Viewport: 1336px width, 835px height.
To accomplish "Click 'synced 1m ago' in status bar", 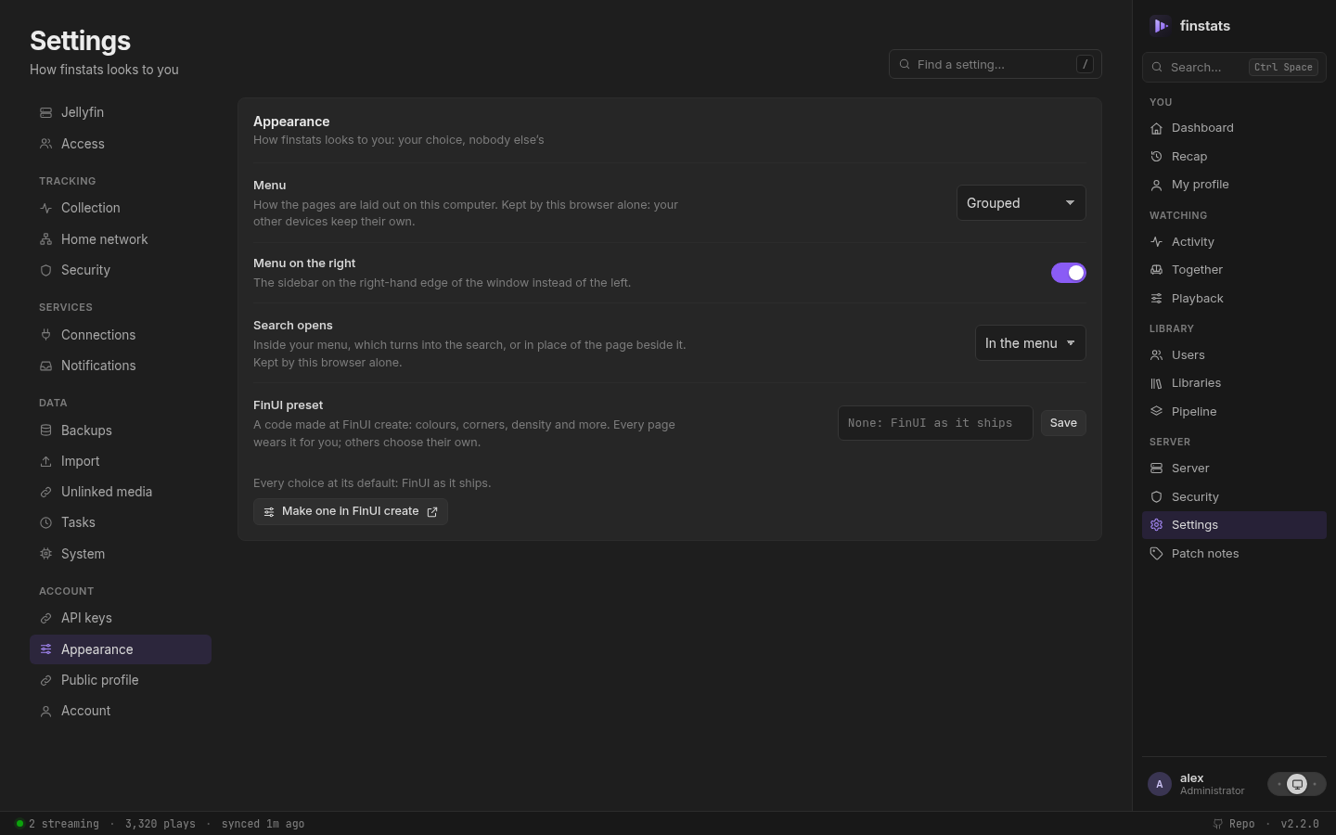I will click(x=263, y=824).
